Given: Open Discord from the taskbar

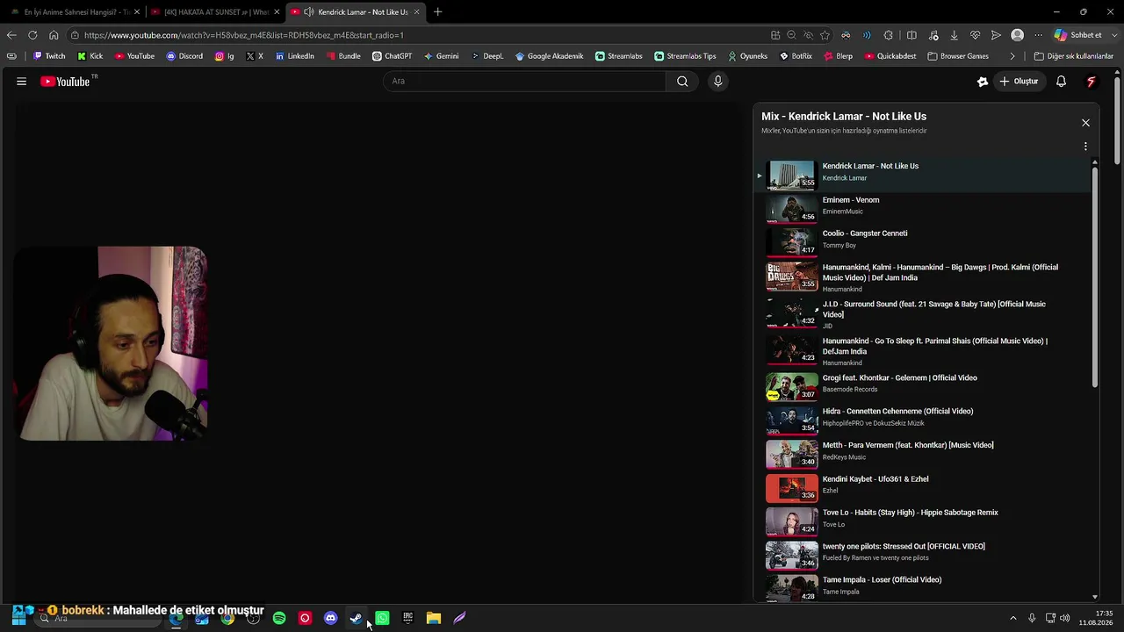Looking at the screenshot, I should point(330,618).
